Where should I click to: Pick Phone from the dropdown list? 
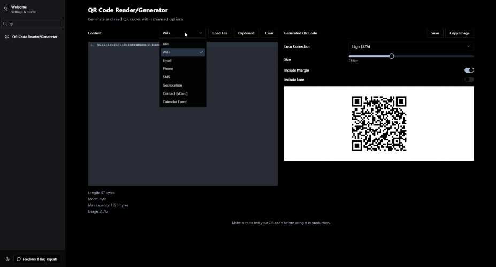pos(183,68)
